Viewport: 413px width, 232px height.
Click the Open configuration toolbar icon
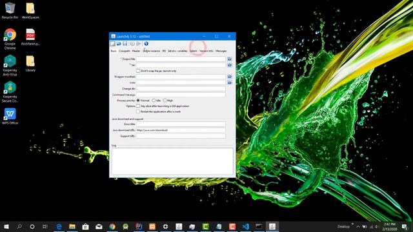click(x=119, y=44)
